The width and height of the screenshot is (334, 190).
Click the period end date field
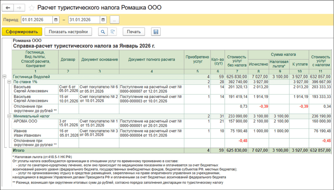(84, 20)
